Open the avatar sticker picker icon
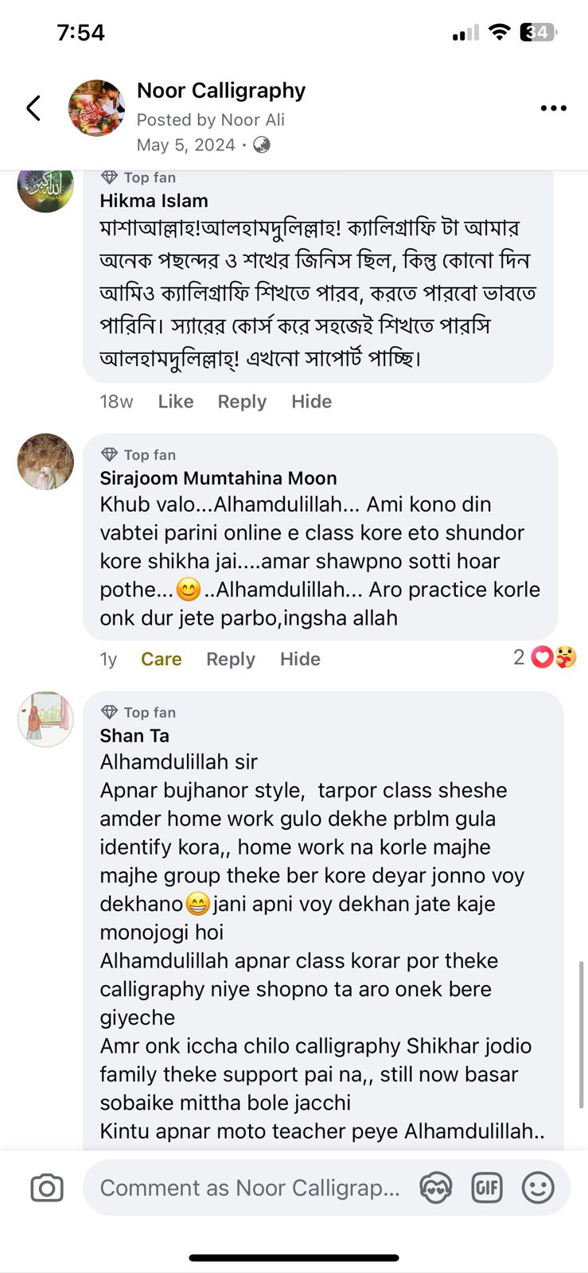 coord(436,1188)
